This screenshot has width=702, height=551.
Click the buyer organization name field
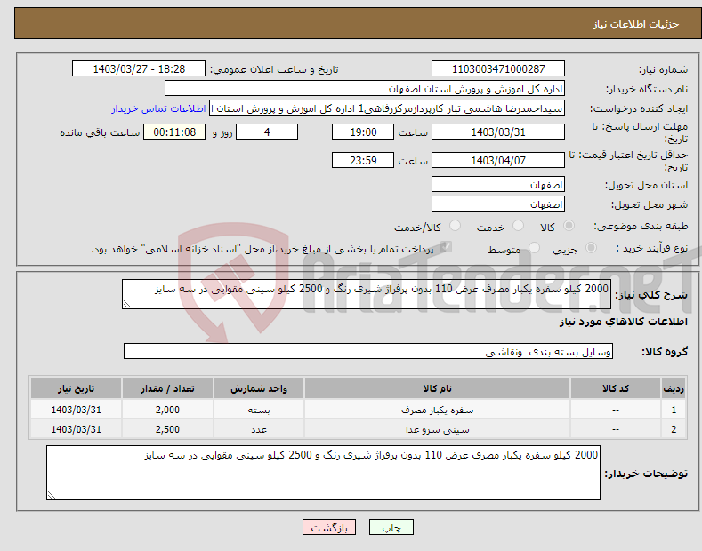tap(365, 89)
